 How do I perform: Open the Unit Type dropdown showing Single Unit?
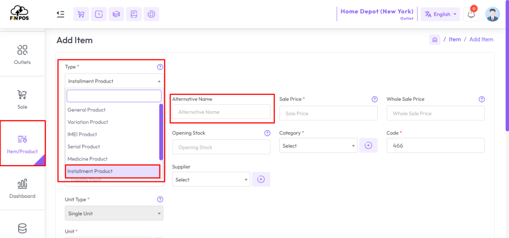[114, 213]
